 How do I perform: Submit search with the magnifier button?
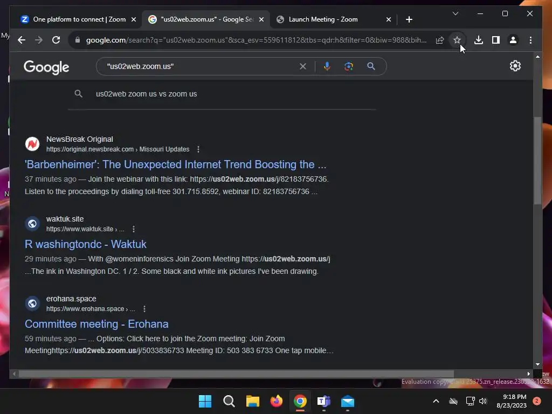tap(371, 66)
